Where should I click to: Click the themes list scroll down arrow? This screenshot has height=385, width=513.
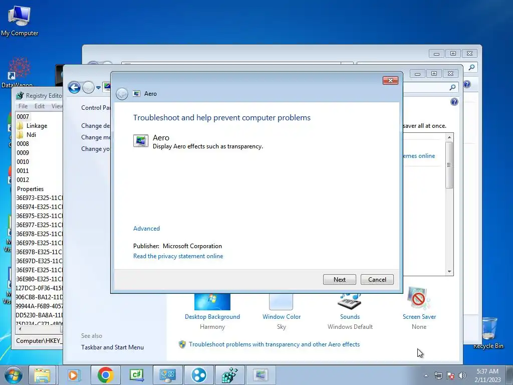(x=449, y=271)
